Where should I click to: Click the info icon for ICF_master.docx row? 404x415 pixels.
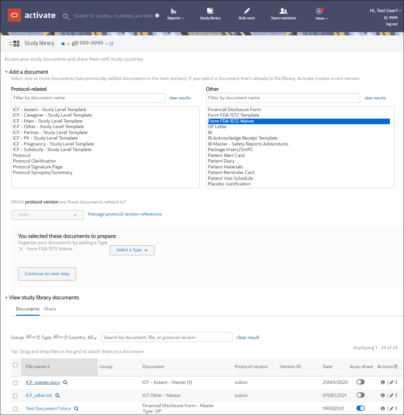383,382
